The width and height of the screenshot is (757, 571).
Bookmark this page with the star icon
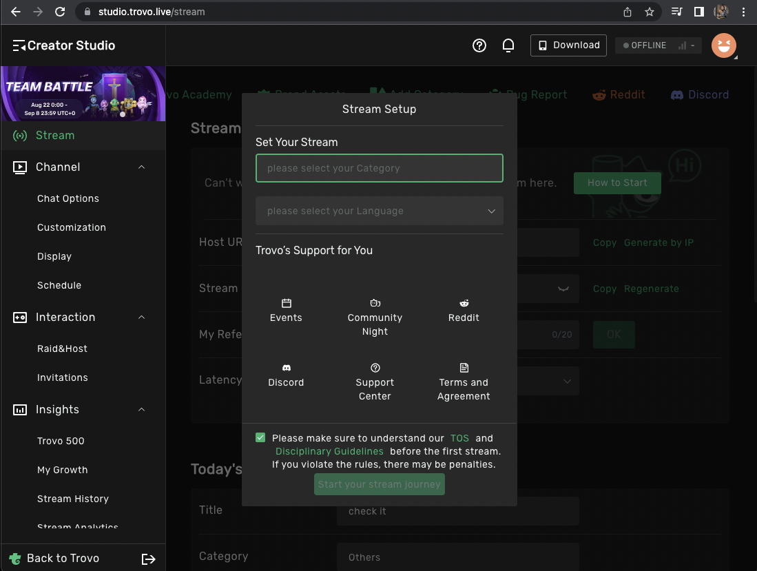point(650,12)
